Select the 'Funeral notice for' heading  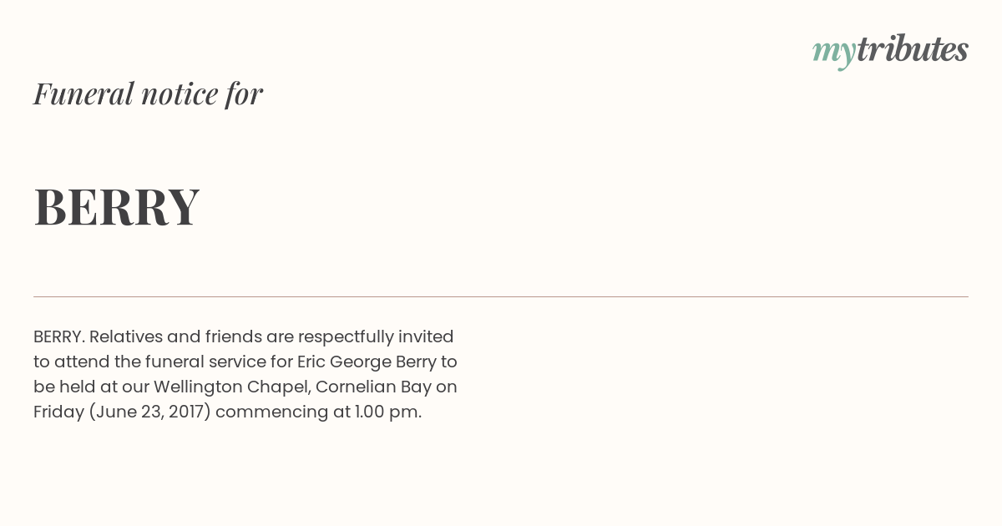point(148,94)
